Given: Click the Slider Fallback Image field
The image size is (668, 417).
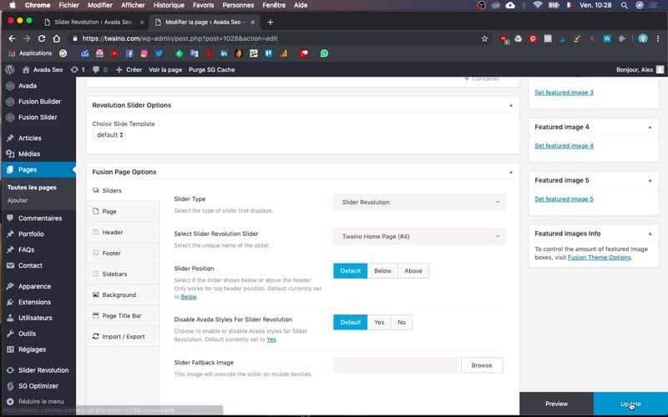Looking at the screenshot, I should coord(396,365).
